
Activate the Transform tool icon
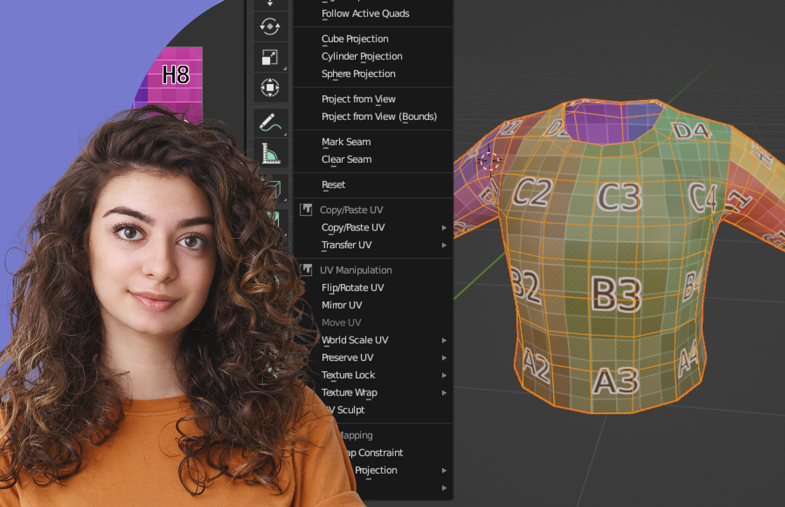coord(270,88)
